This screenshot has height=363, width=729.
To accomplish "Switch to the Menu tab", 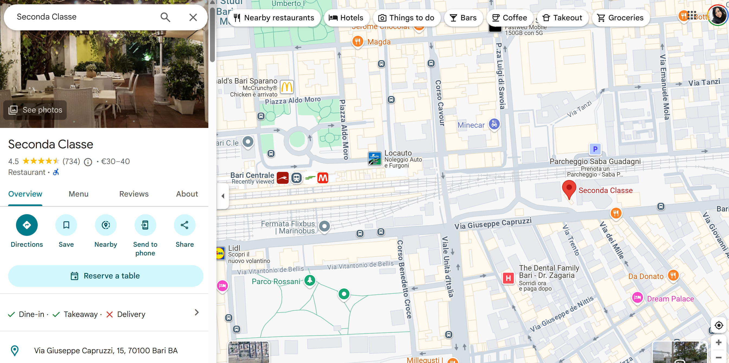I will click(78, 194).
